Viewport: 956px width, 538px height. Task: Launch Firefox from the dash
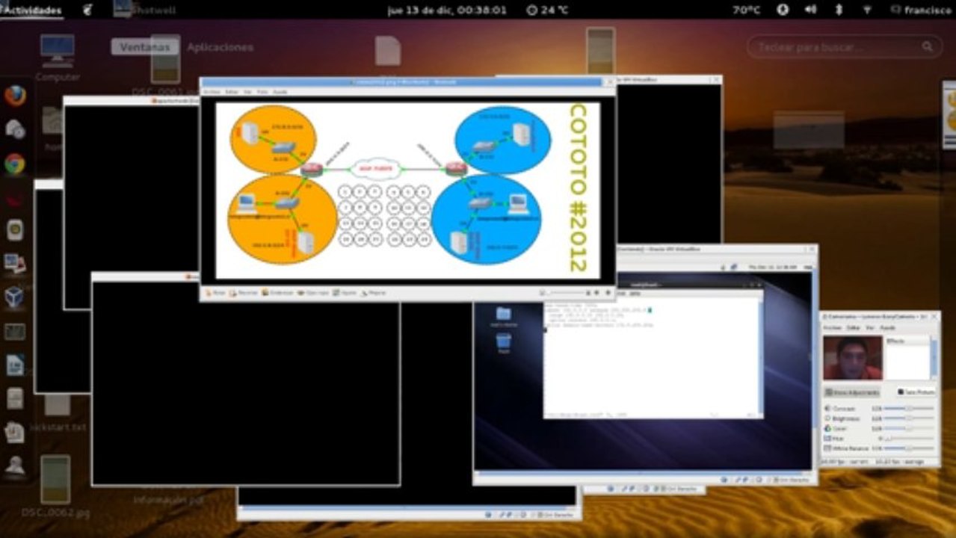pos(15,96)
